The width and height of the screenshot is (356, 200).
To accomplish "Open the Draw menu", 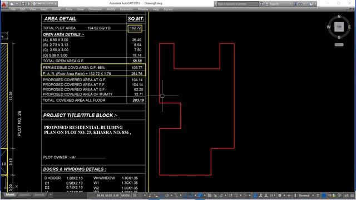I will 80,9.
